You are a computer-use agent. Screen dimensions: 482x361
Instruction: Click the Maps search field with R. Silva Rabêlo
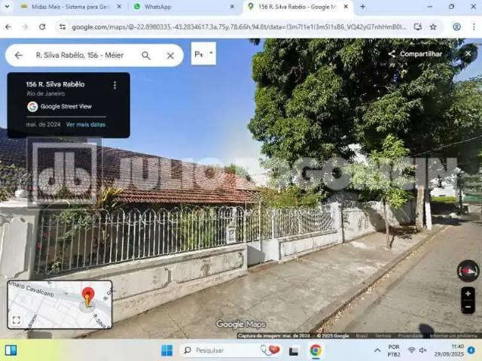[x=80, y=55]
